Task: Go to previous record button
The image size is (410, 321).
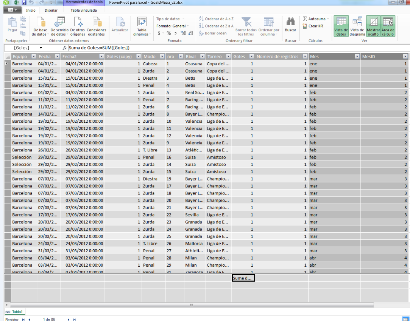Action: [29, 319]
